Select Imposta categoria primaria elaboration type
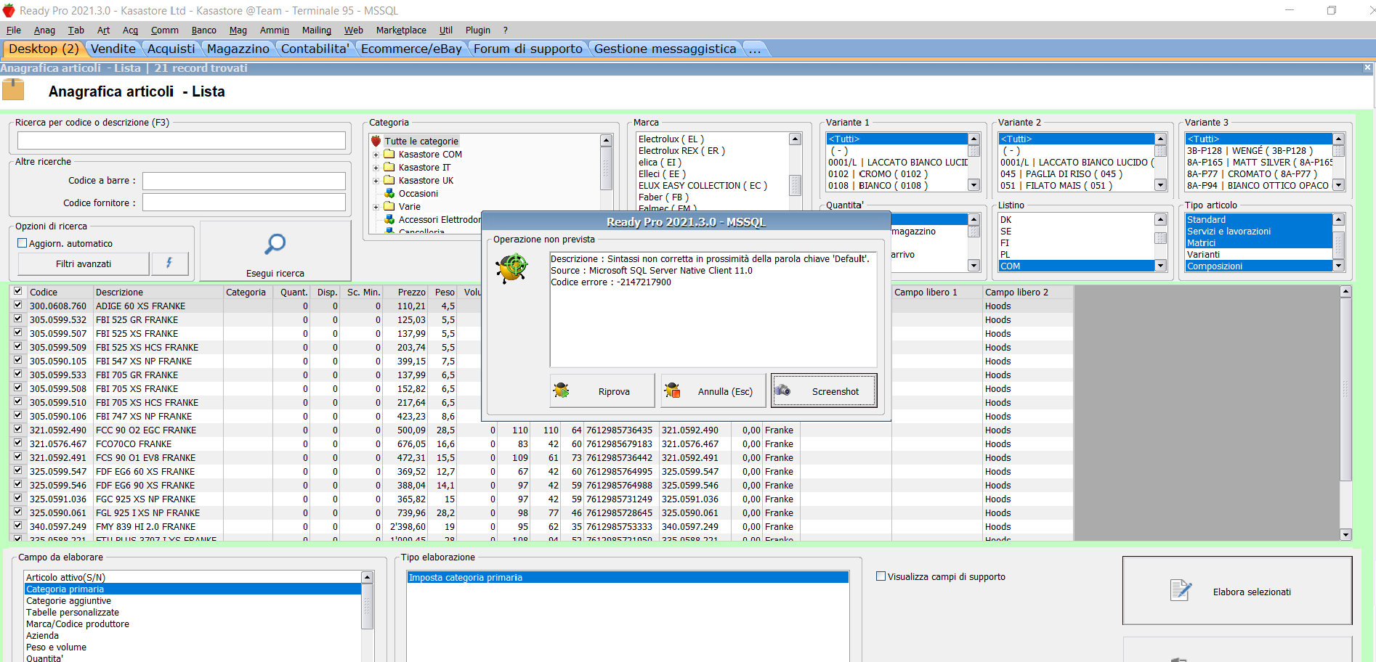 click(x=628, y=577)
